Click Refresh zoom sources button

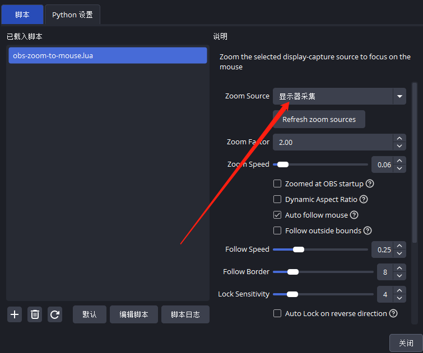[319, 119]
